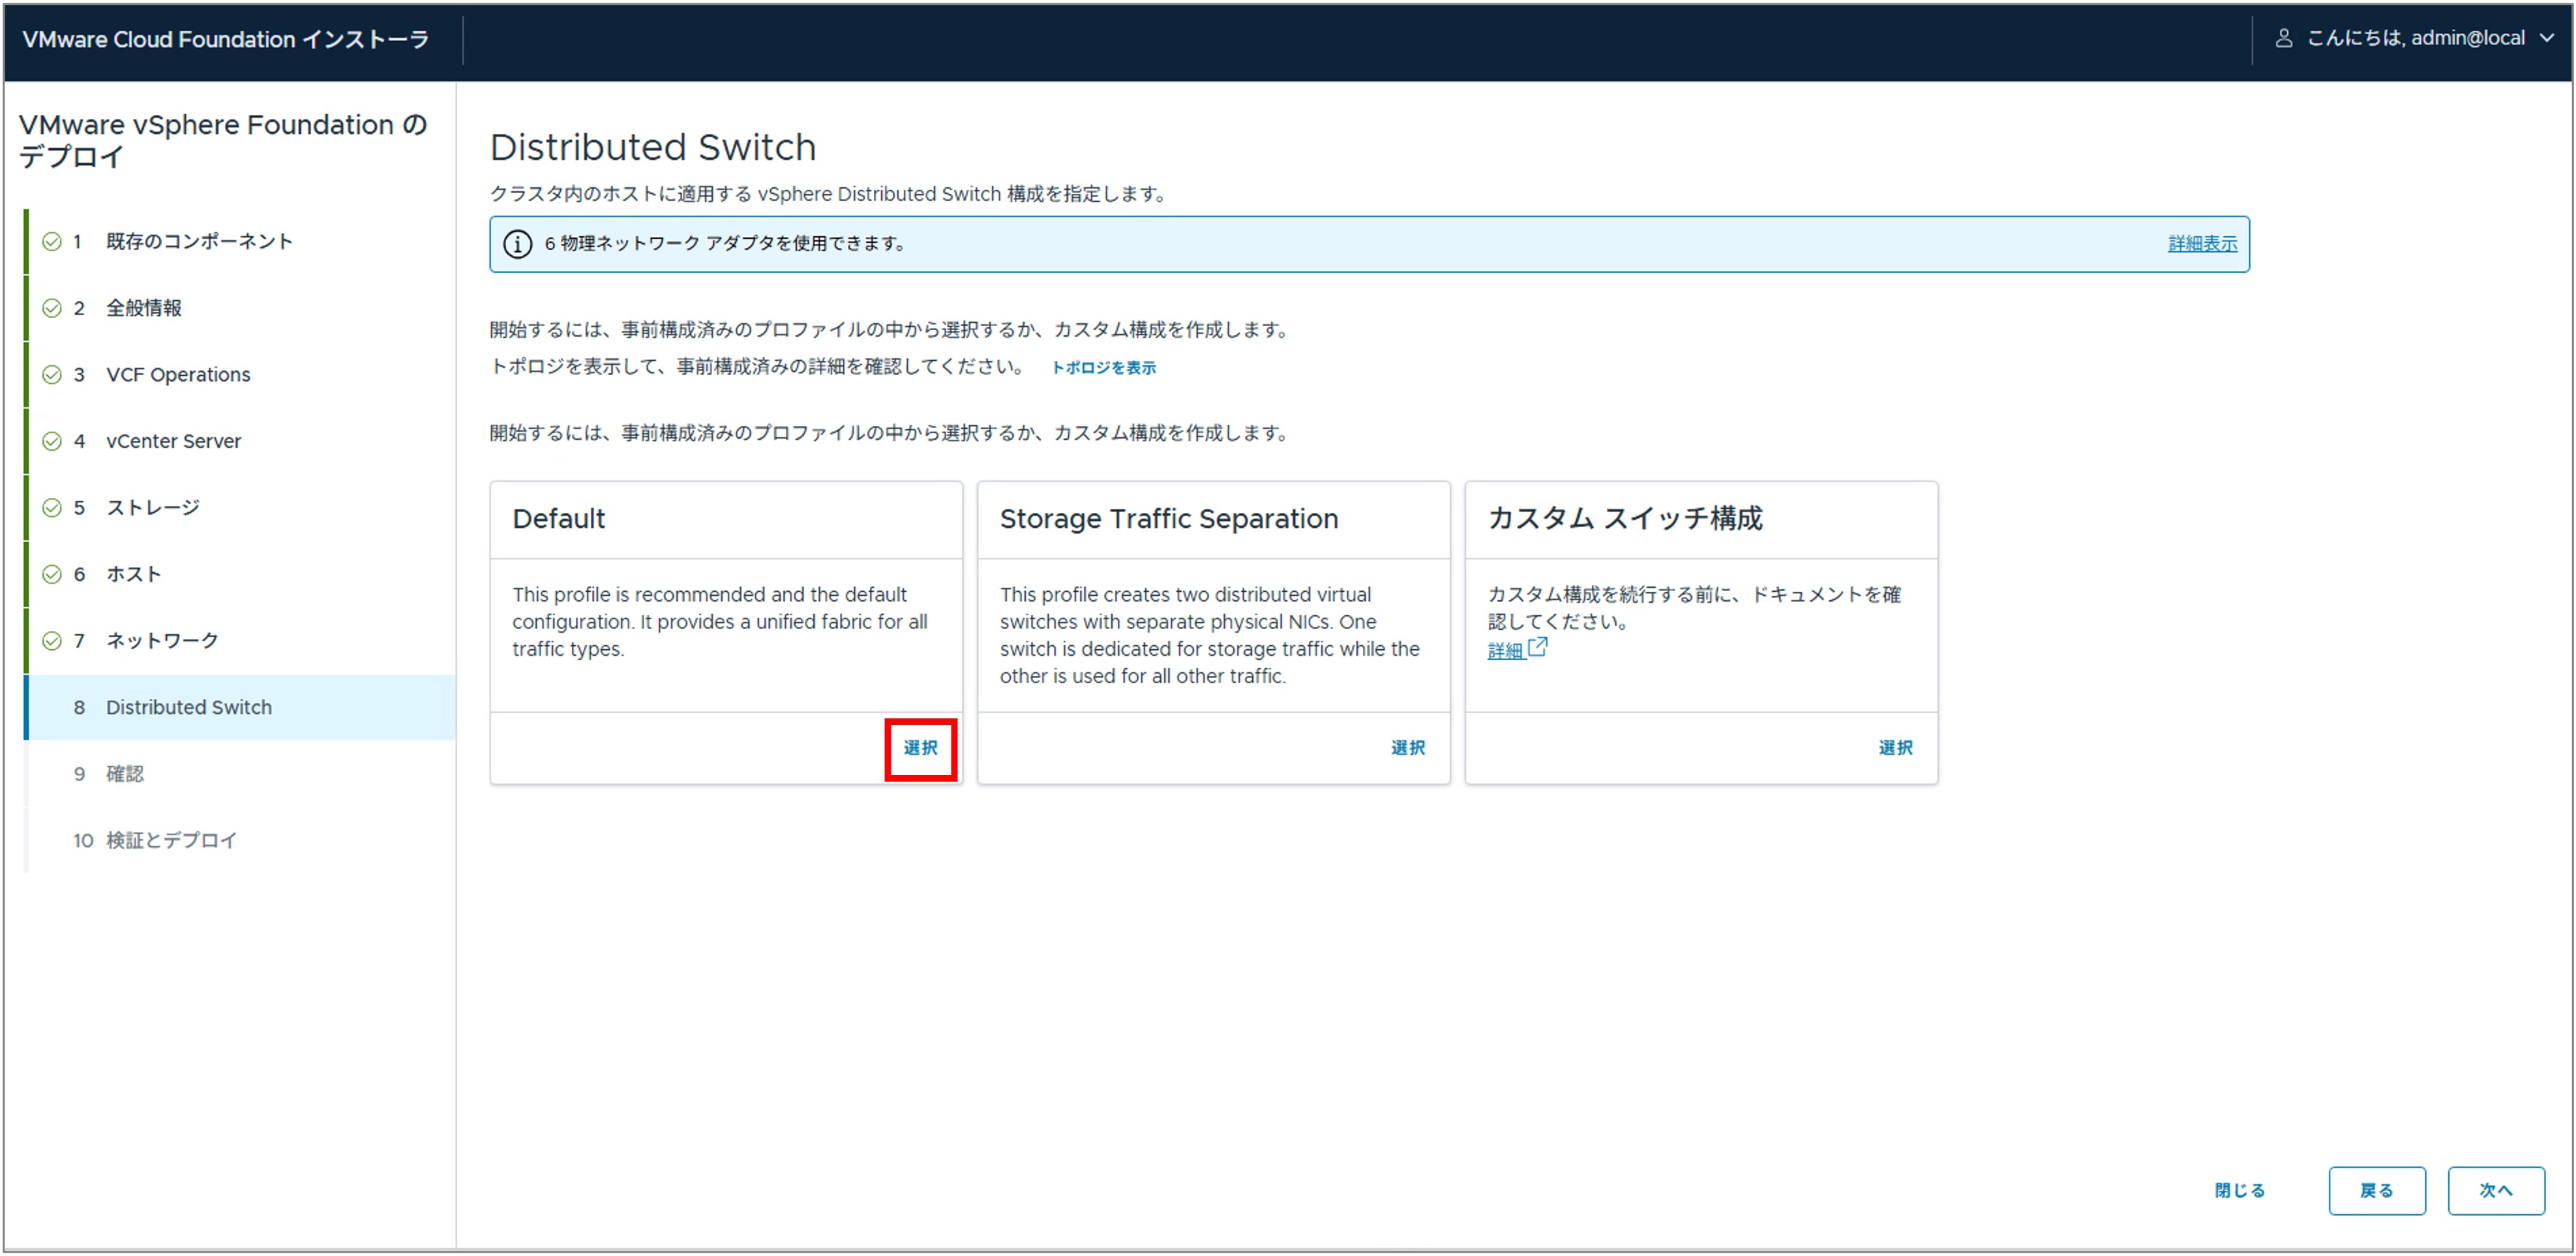Go to step 9 確認
Viewport: 2576px width, 1256px height.
tap(240, 774)
